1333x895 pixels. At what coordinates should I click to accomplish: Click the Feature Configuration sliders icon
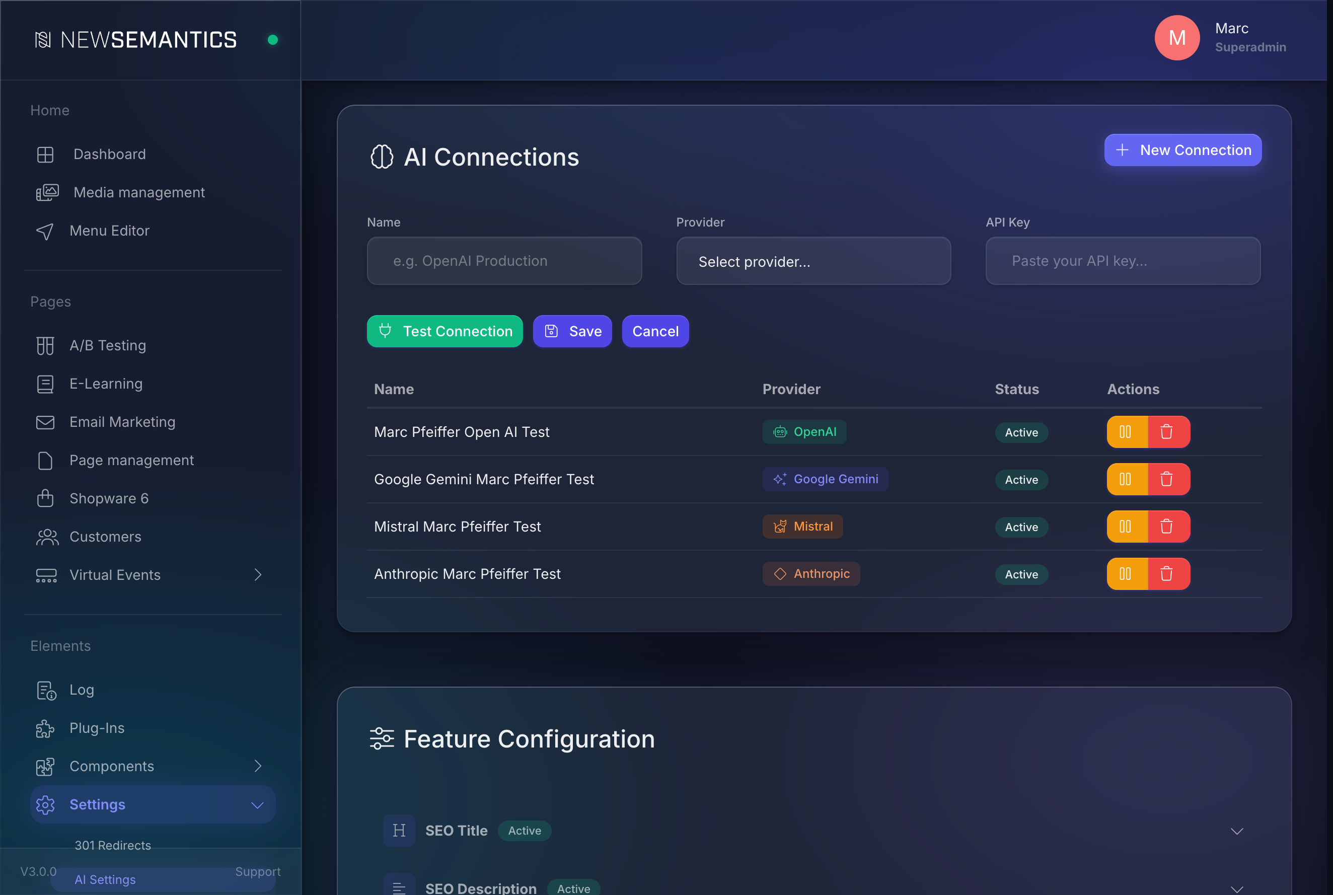tap(382, 738)
